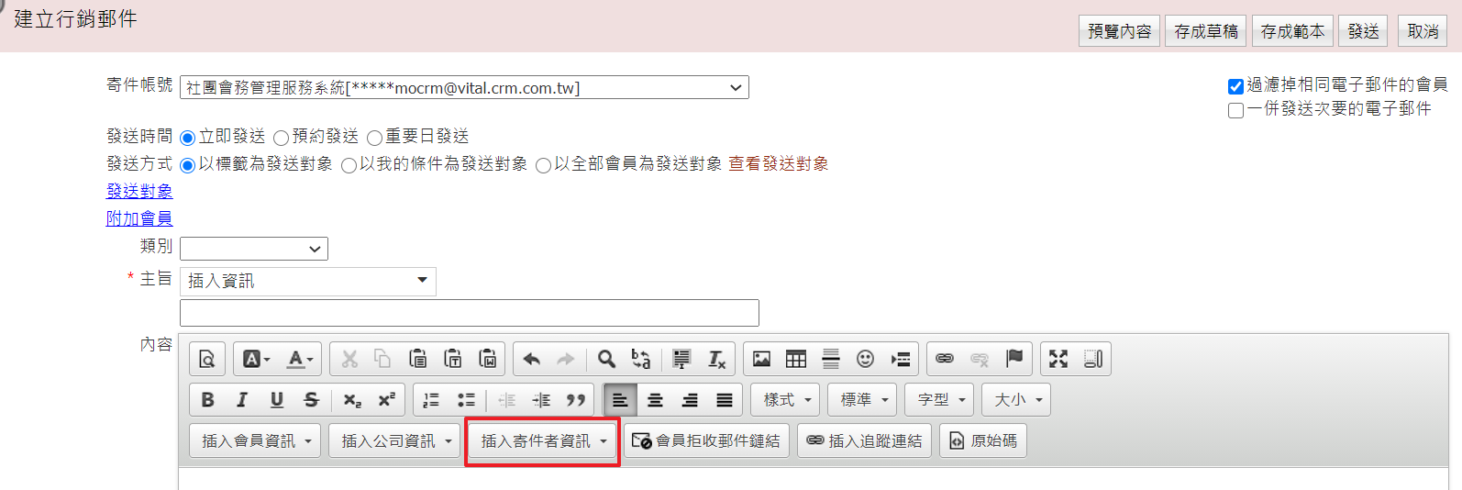Click the Cut icon

click(x=349, y=359)
